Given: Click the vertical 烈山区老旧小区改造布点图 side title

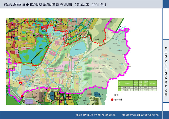Looking at the screenshot, I should pyautogui.click(x=166, y=71).
